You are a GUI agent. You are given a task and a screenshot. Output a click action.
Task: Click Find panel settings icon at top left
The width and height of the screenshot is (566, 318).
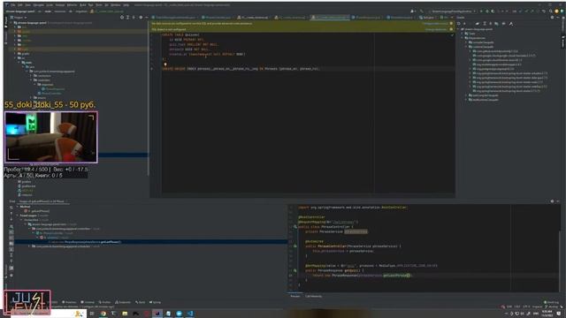[x=11, y=208]
